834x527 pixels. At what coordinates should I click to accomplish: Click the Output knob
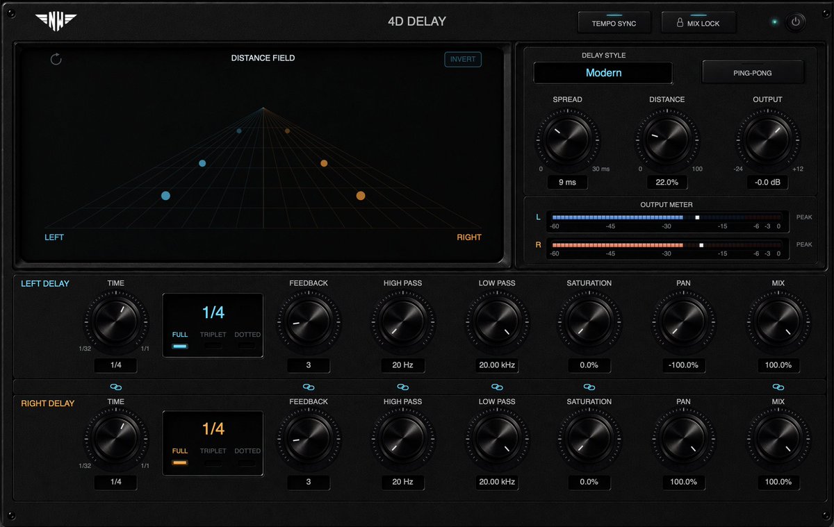click(x=767, y=140)
